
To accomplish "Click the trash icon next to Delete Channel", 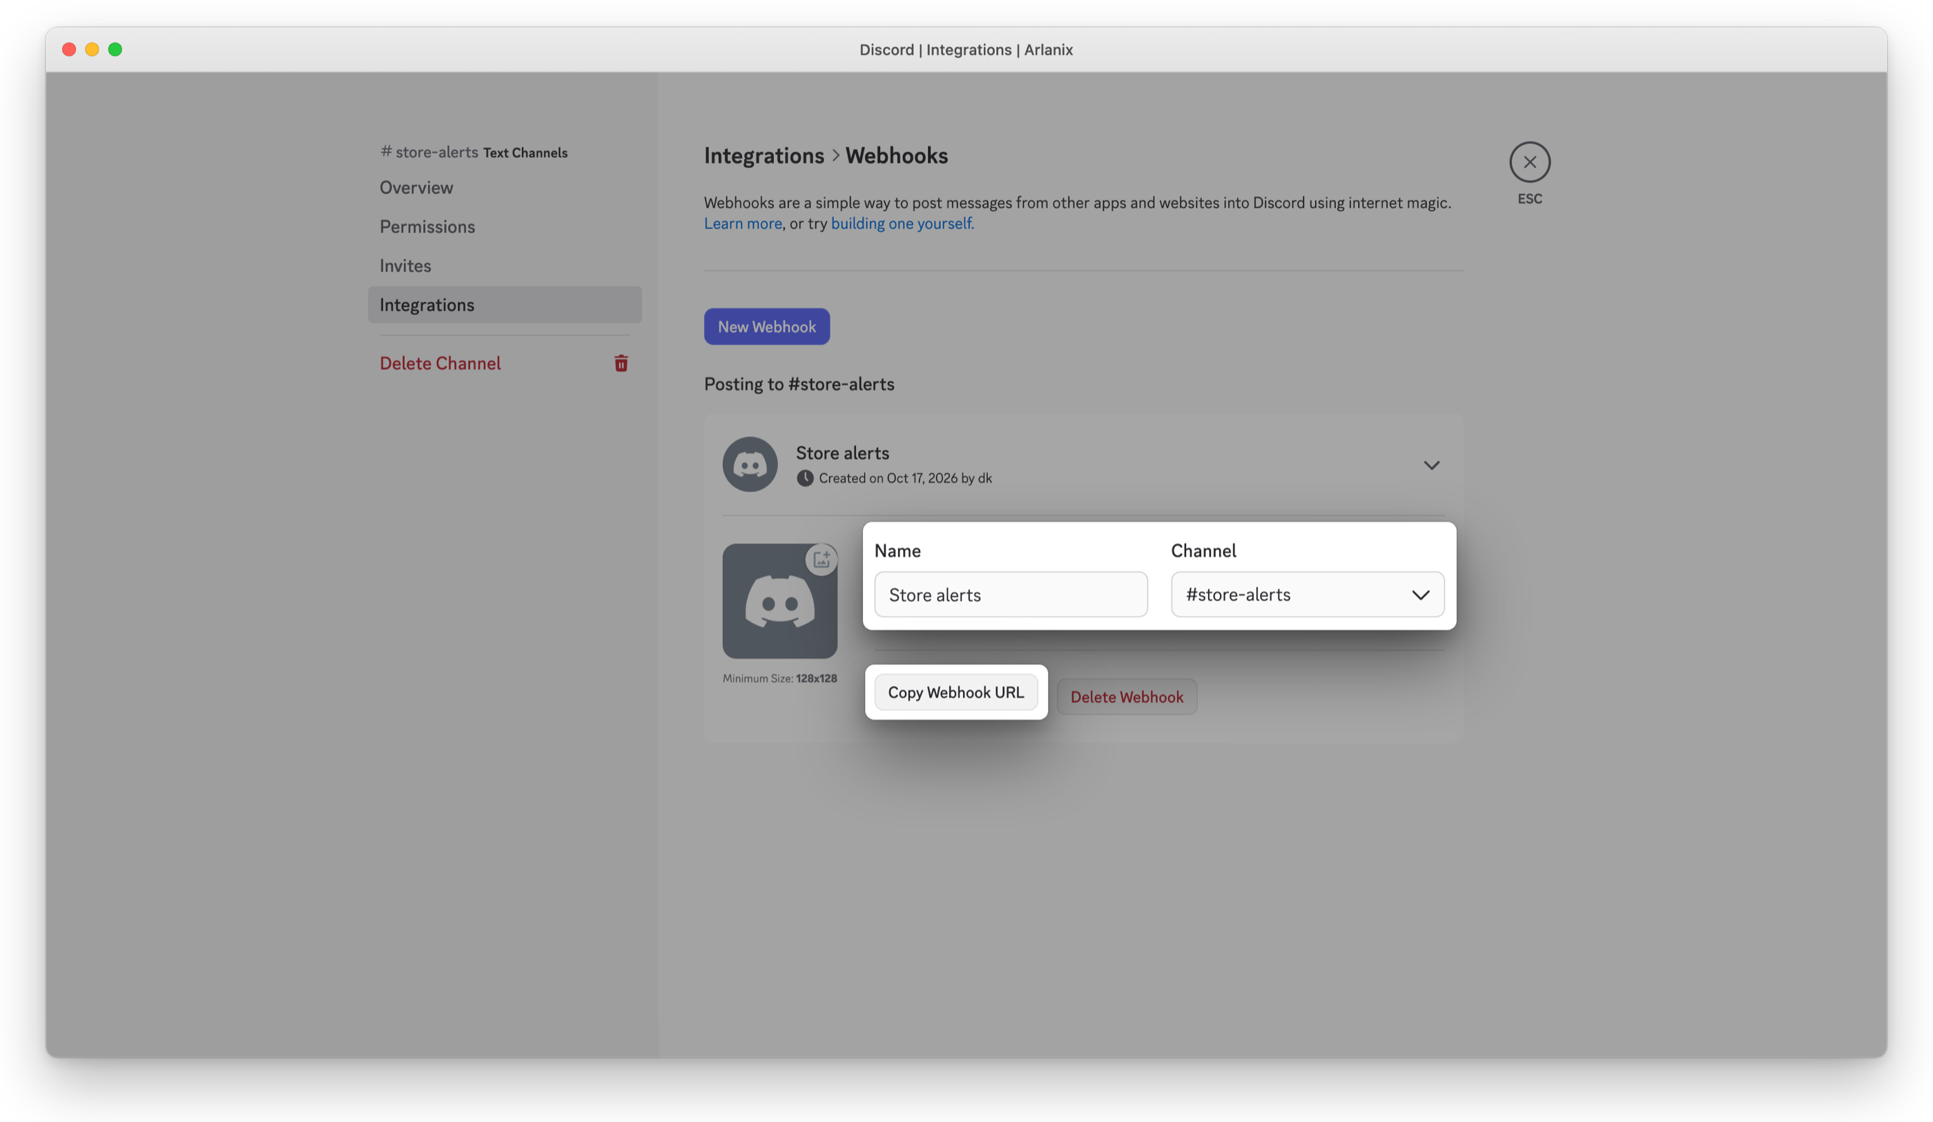I will coord(621,363).
